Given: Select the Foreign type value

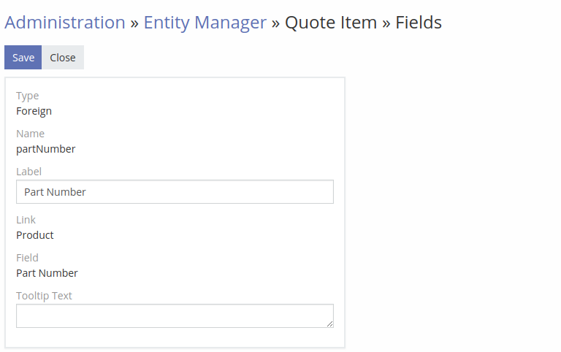Looking at the screenshot, I should coord(34,111).
